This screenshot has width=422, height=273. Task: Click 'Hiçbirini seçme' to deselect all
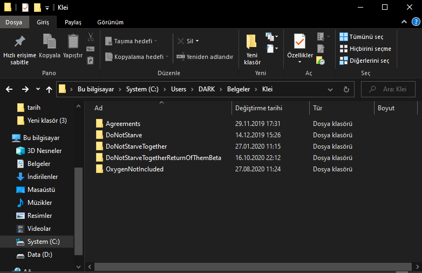pyautogui.click(x=365, y=49)
